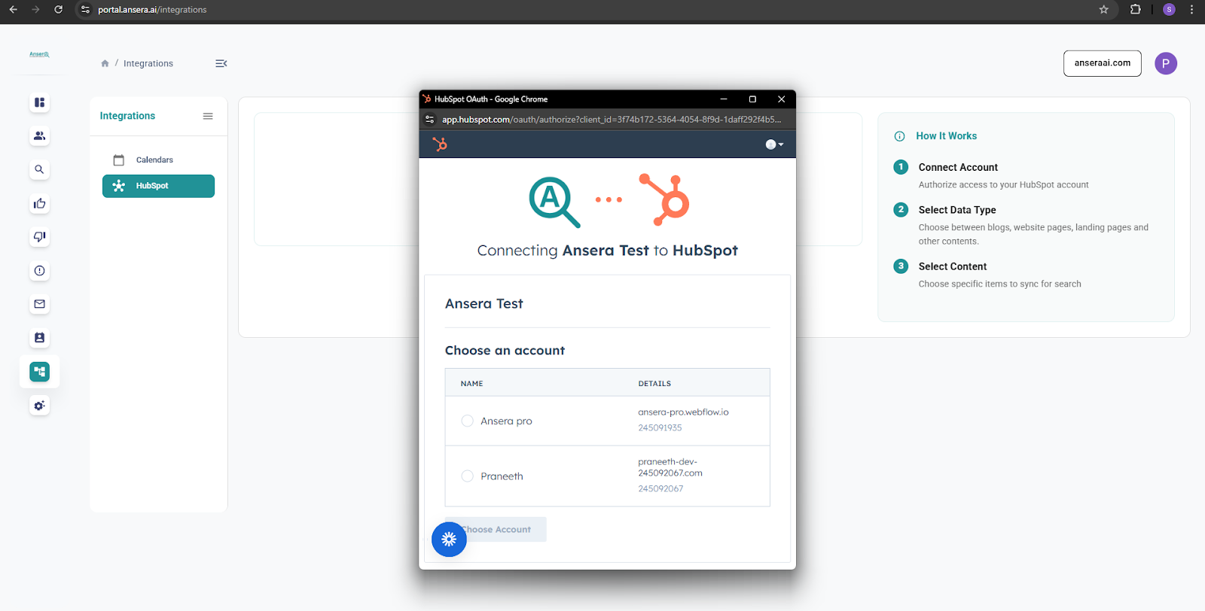Click the Connect Account step title
The width and height of the screenshot is (1205, 611).
click(x=958, y=167)
